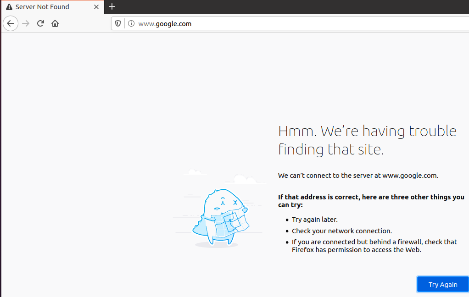Click the Try Again button
Viewport: 469px width, 297px height.
click(443, 285)
